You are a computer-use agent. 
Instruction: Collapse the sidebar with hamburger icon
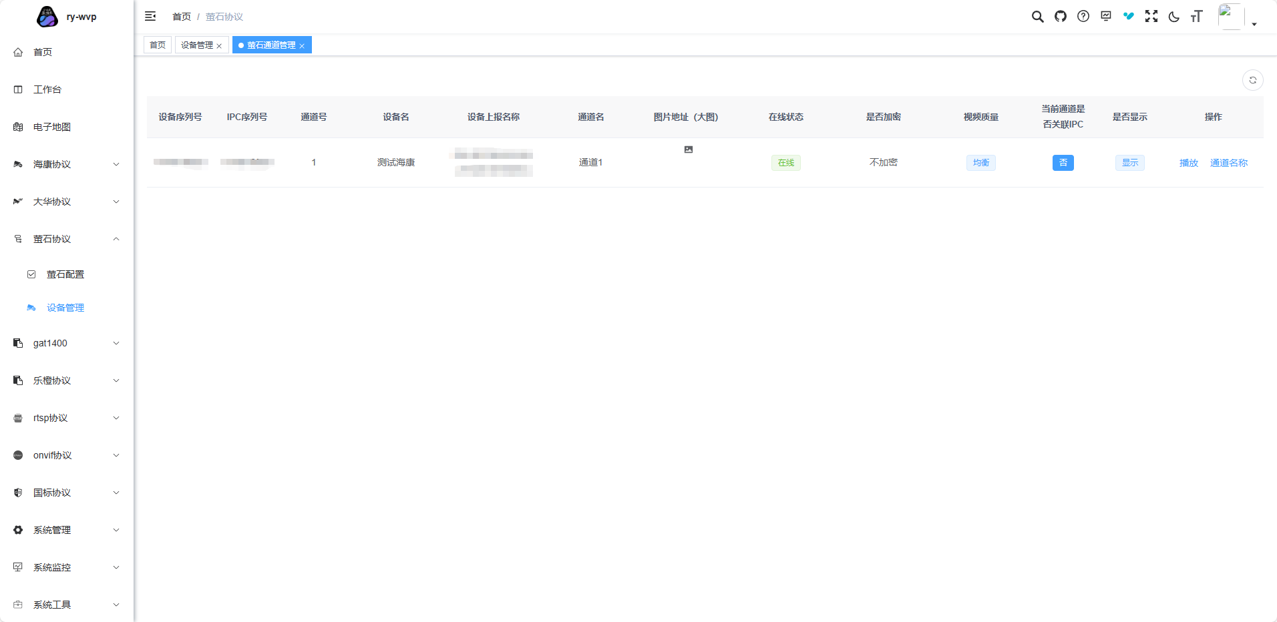tap(150, 16)
